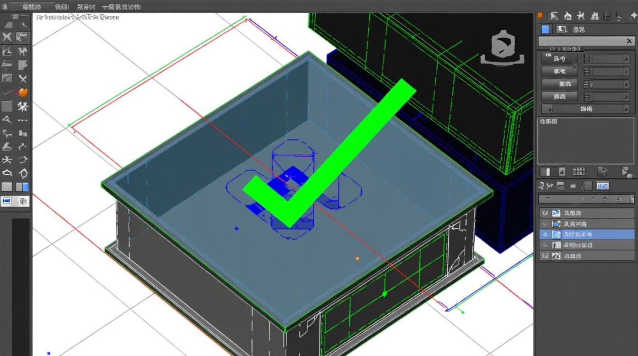
Task: Click the play-shaped icon at right of grid row
Action: [x=626, y=171]
